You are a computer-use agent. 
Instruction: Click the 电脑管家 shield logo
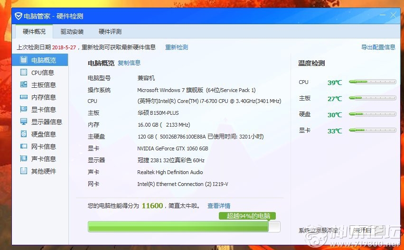19,16
